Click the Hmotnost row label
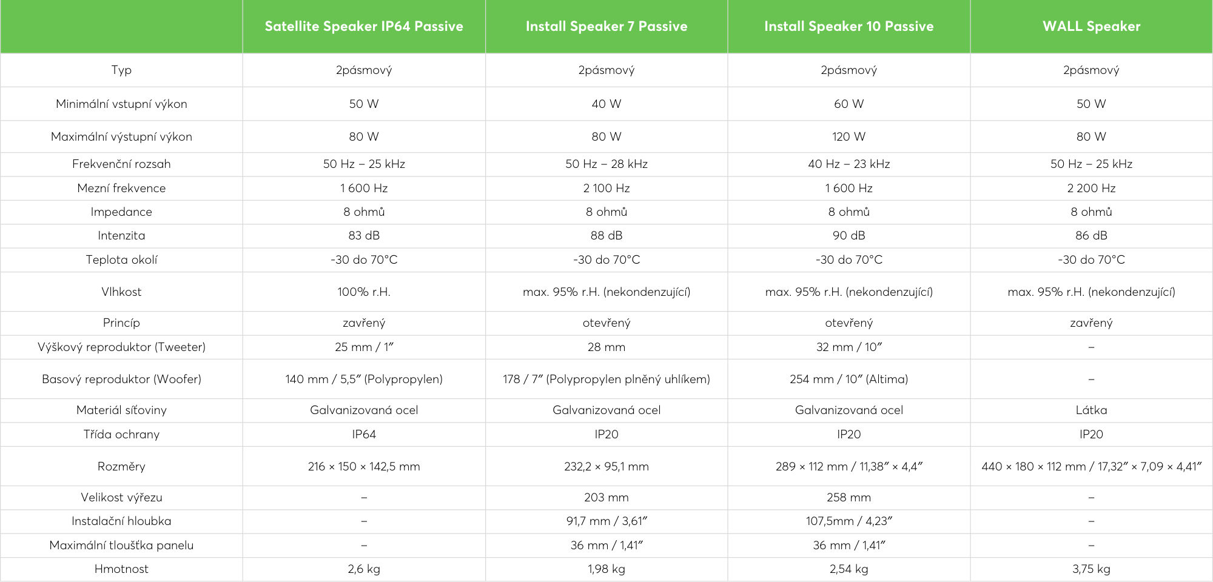Screen dimensions: 1213x582 (121, 569)
